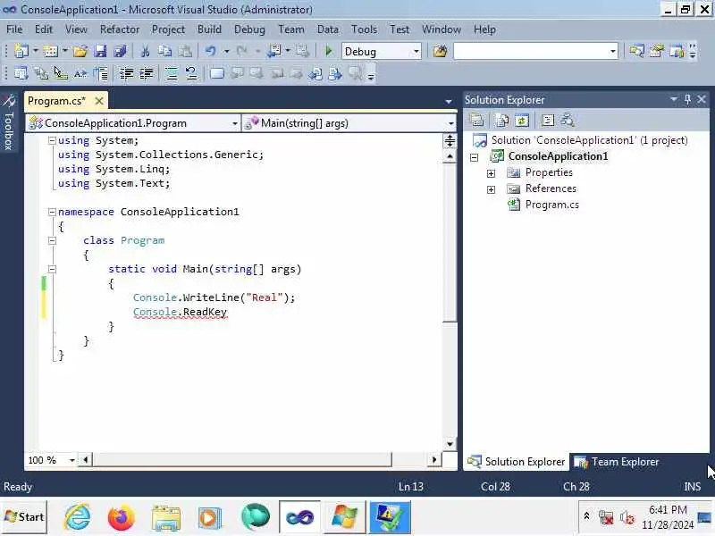
Task: Open the Windows Start button
Action: pos(24,517)
